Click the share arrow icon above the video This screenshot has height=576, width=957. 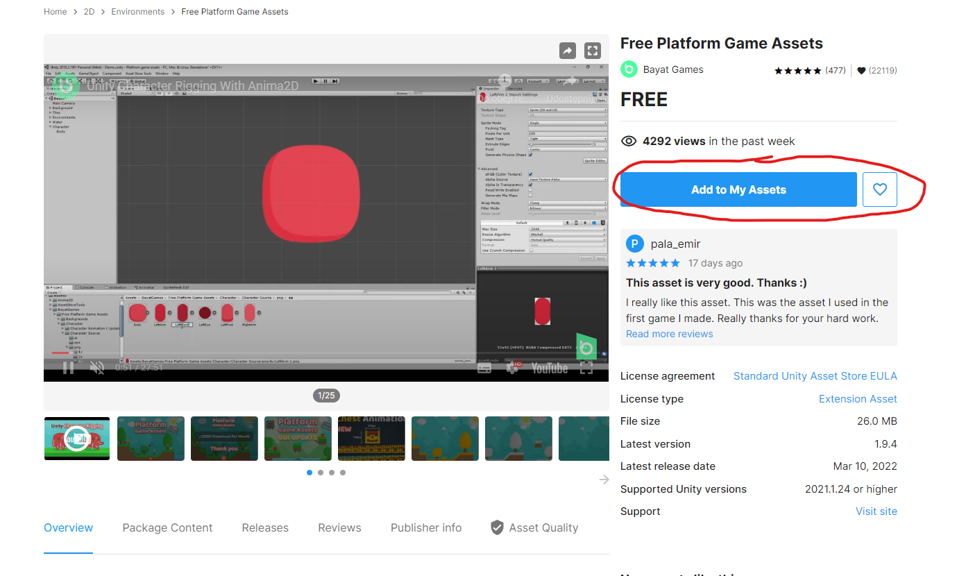coord(568,51)
